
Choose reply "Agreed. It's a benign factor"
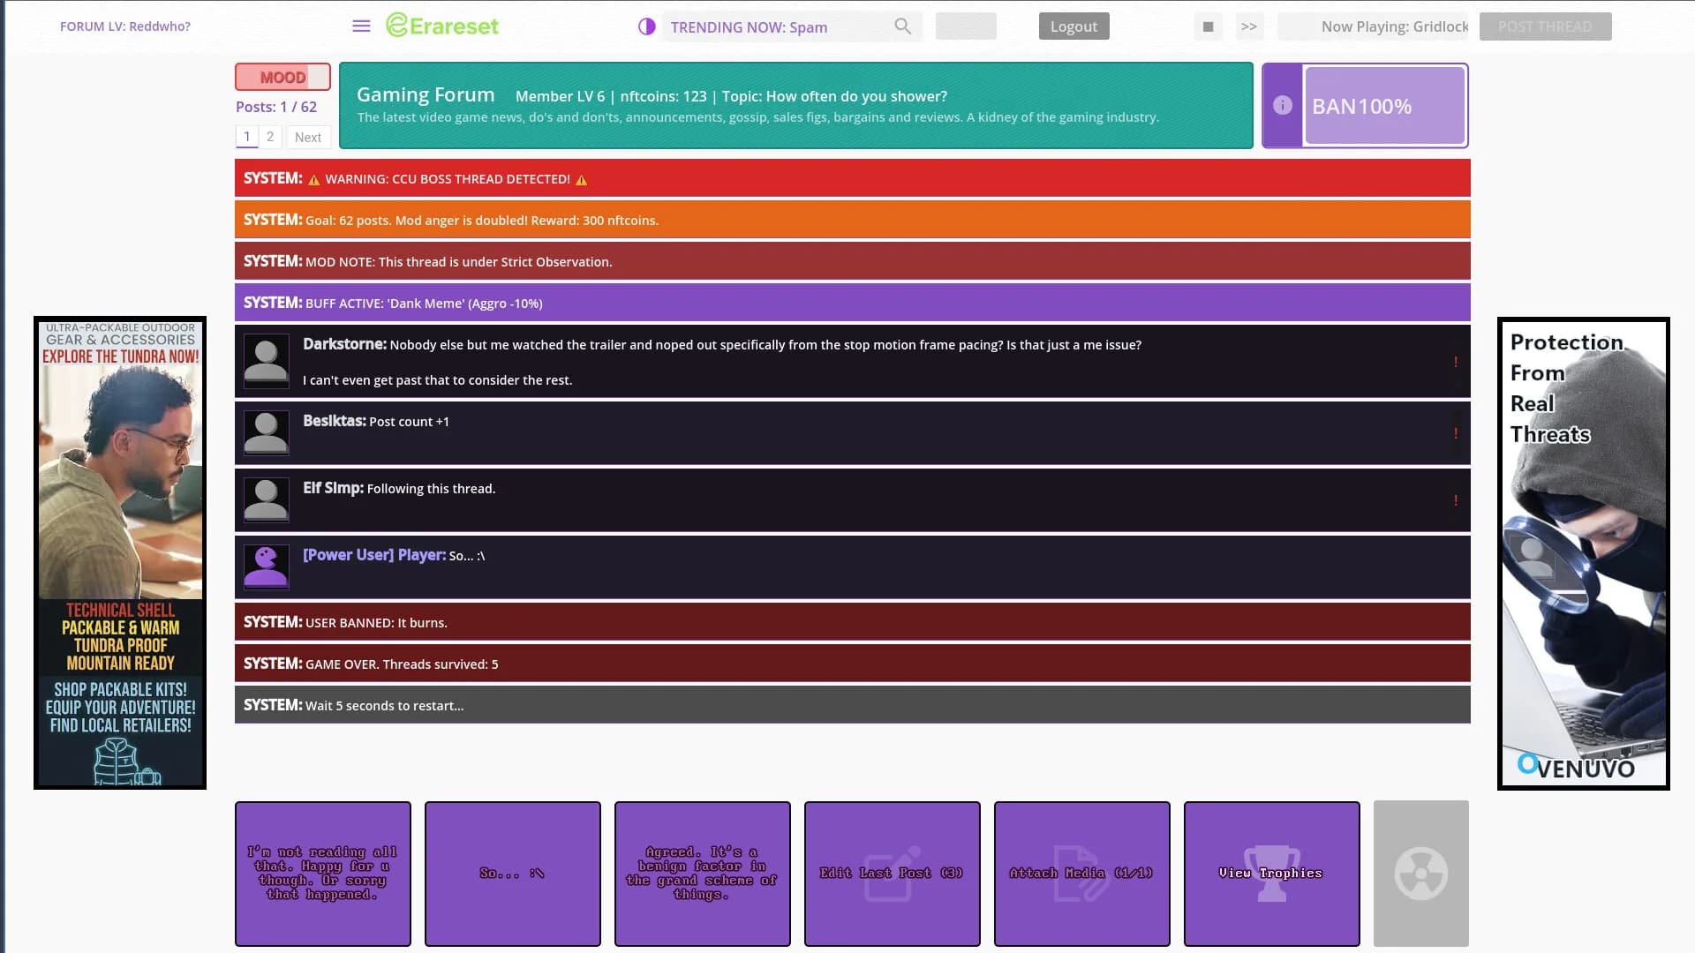pos(703,874)
